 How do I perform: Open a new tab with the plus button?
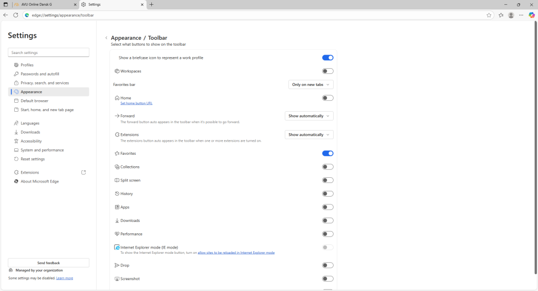(152, 4)
